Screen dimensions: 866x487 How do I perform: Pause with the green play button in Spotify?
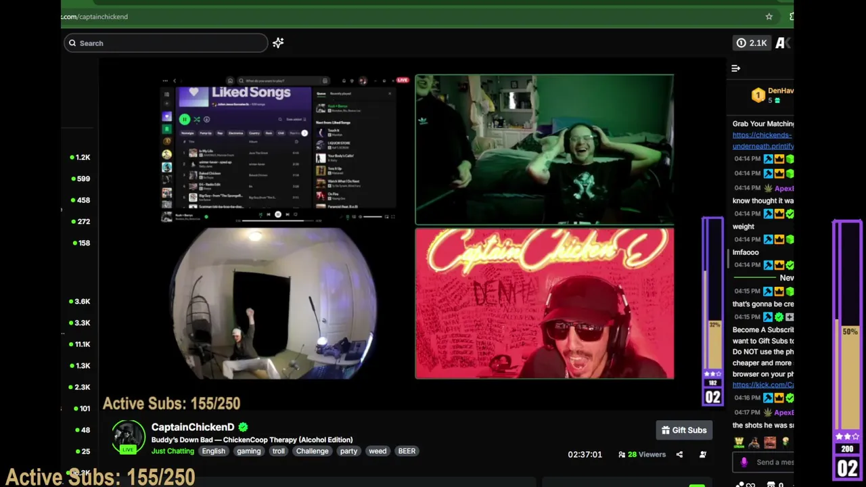click(x=184, y=119)
